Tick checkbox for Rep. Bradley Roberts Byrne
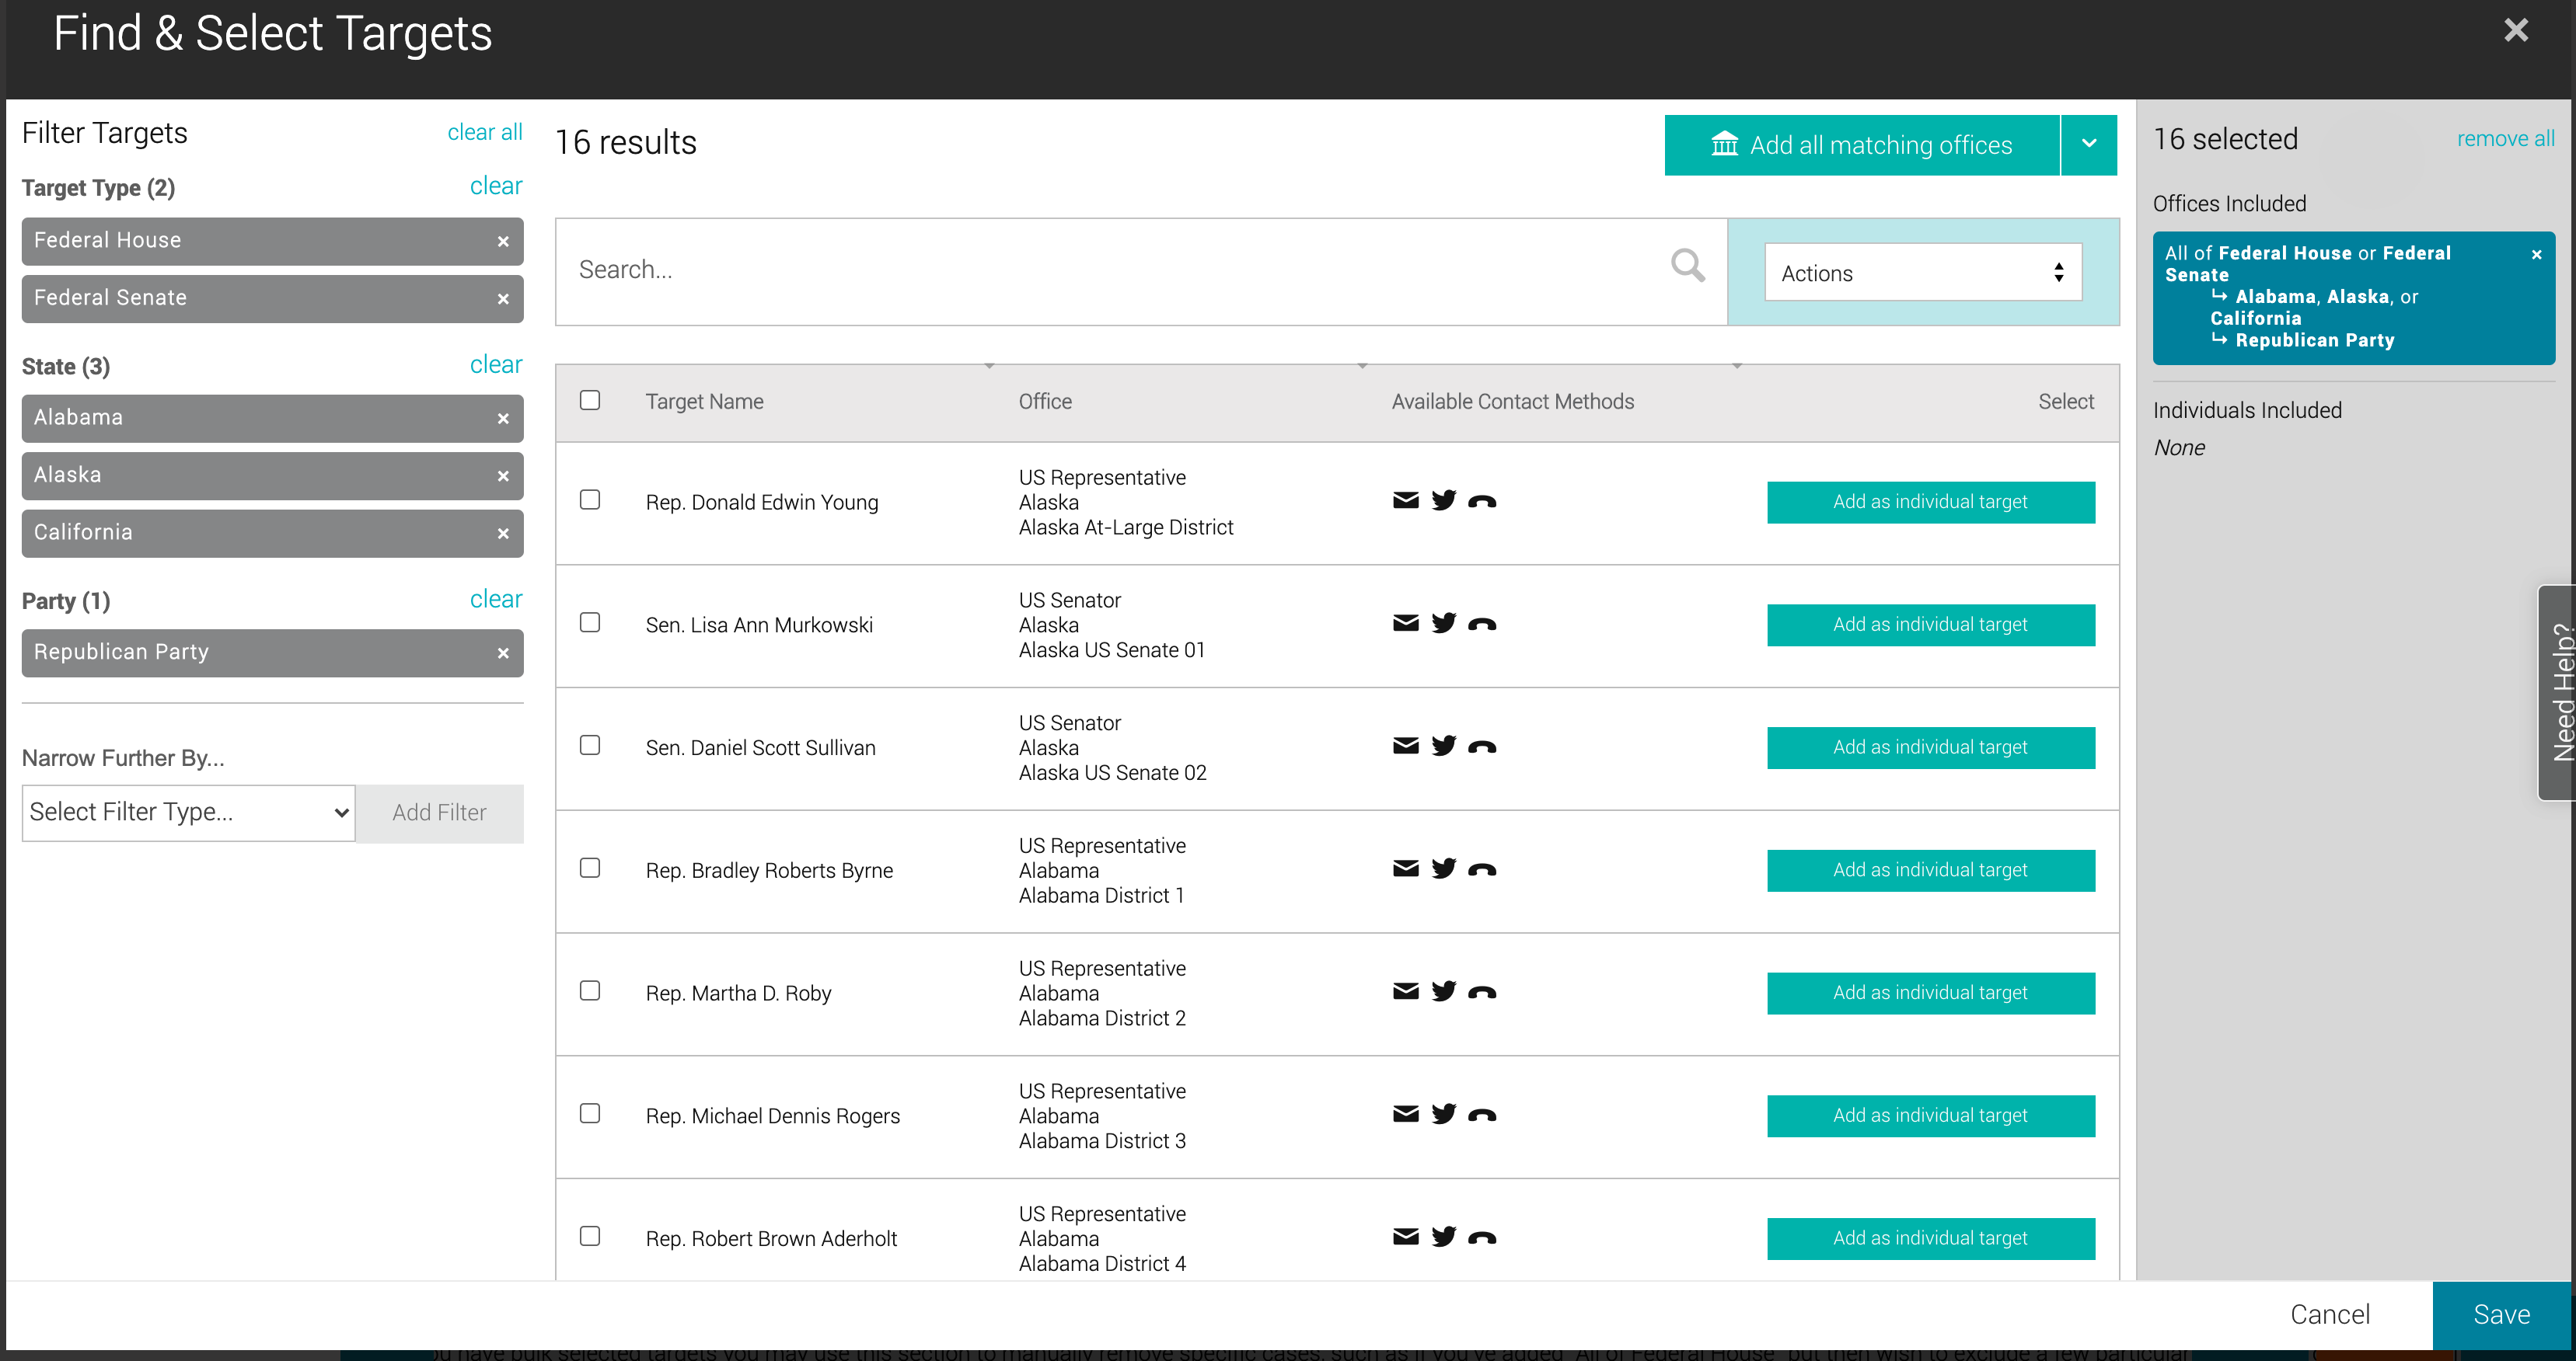Image resolution: width=2576 pixels, height=1361 pixels. click(590, 868)
